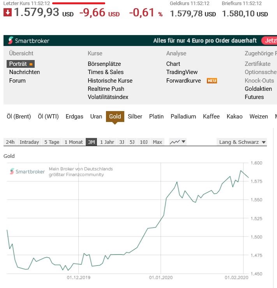Open Historische Kurse link
The image size is (277, 288).
coord(110,81)
